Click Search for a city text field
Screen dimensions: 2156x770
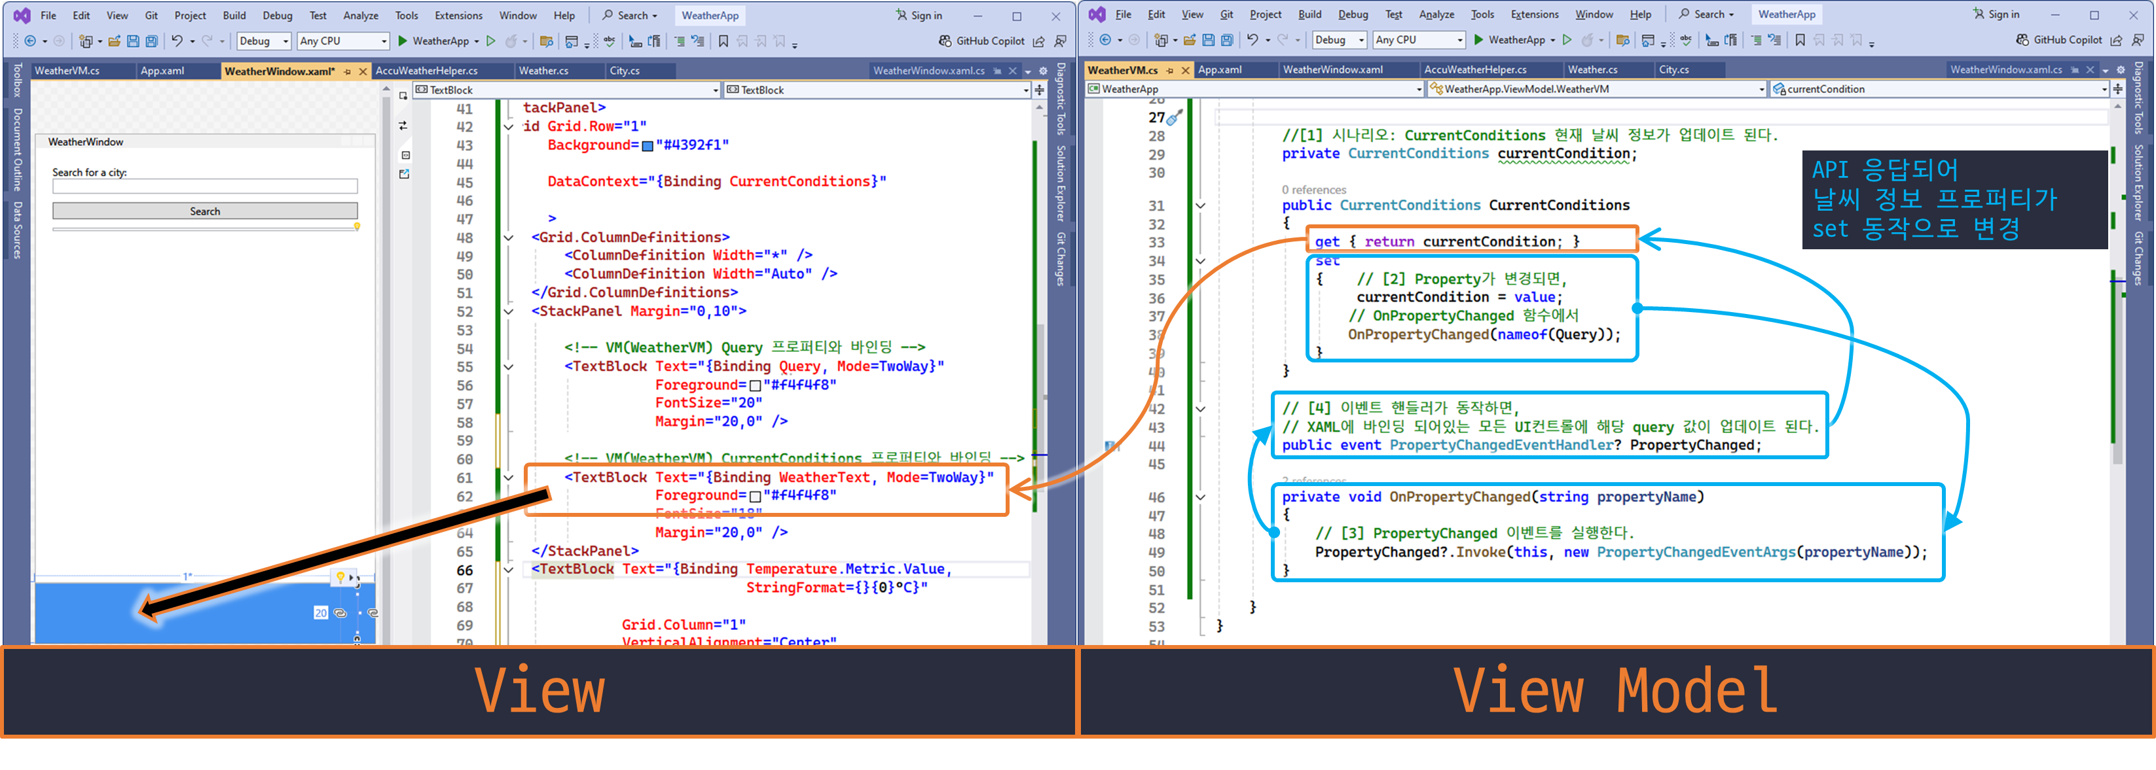205,186
